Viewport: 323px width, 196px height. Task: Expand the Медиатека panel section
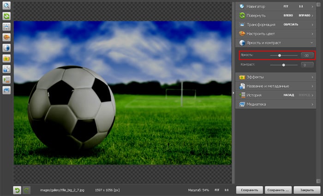tap(277, 104)
